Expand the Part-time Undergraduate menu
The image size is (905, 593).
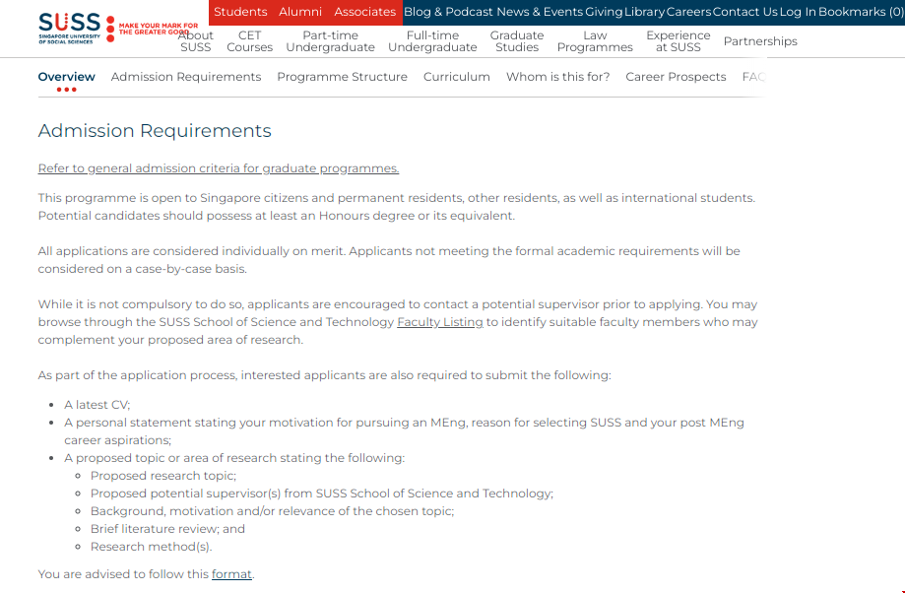click(330, 41)
